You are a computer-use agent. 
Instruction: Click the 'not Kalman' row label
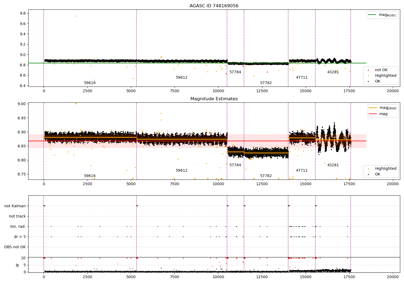click(15, 206)
